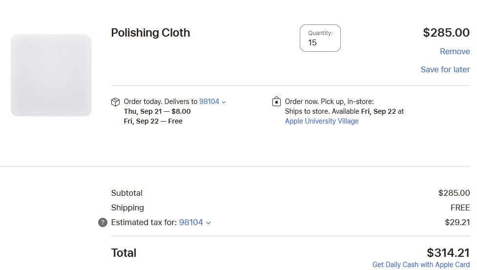Screen dimensions: 477x270
Task: Click the $314.21 total amount
Action: [x=448, y=252]
